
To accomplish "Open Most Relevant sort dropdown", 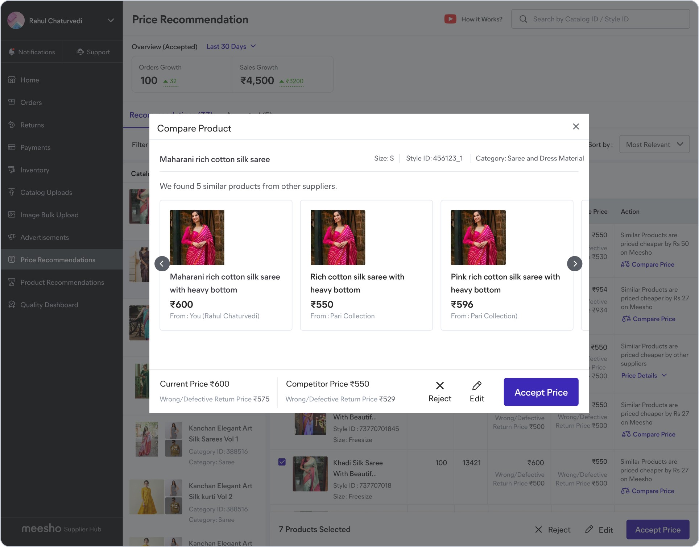I will 654,144.
